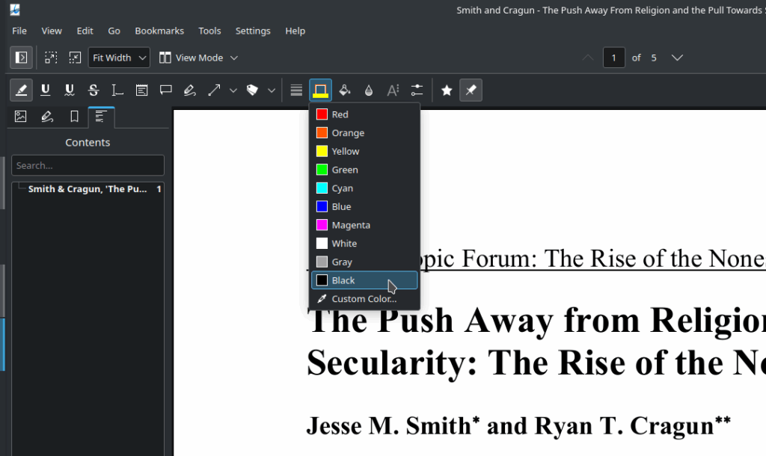This screenshot has width=766, height=456.
Task: Go to next page arrow
Action: click(676, 58)
